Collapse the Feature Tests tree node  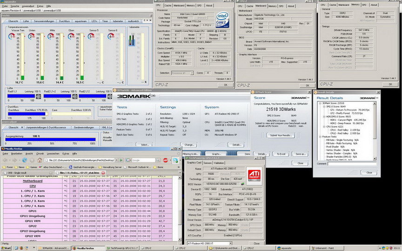click(x=320, y=137)
